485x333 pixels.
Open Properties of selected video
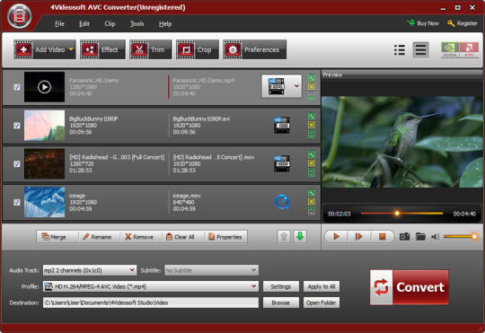(225, 237)
